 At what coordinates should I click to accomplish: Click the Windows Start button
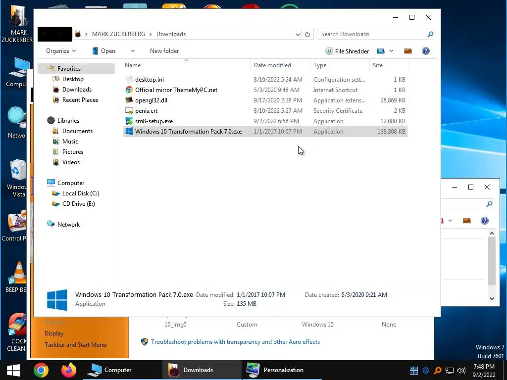tap(13, 370)
